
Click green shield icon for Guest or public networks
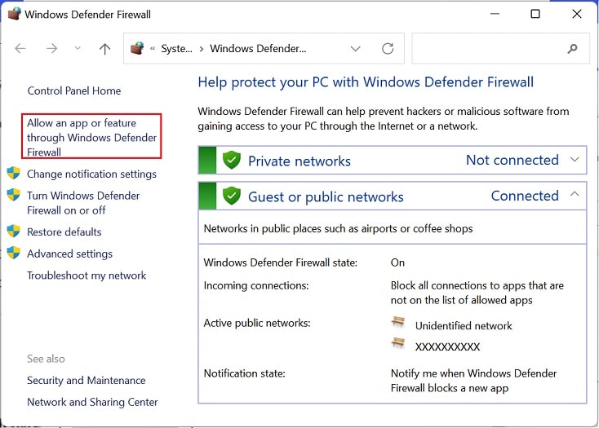point(232,196)
